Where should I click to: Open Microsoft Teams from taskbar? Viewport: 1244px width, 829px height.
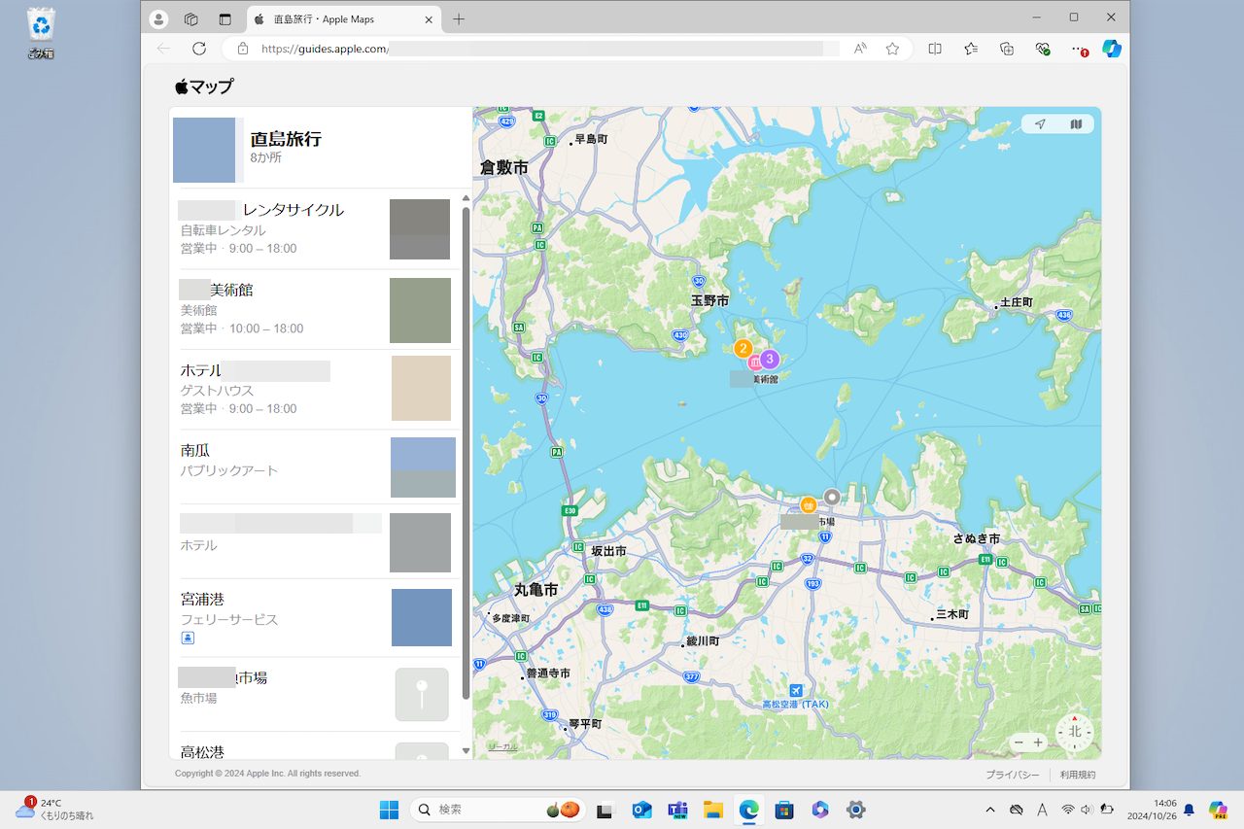tap(677, 809)
